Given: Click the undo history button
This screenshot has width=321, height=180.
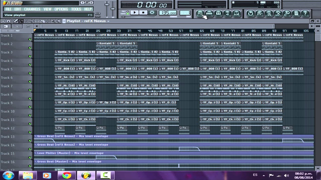Looking at the screenshot, I should tap(250, 13).
